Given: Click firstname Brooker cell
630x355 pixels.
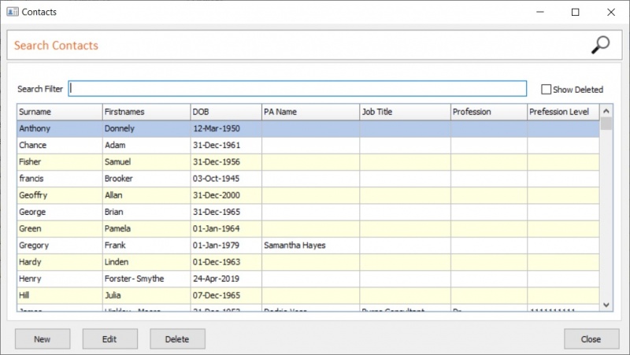Looking at the screenshot, I should coord(146,179).
